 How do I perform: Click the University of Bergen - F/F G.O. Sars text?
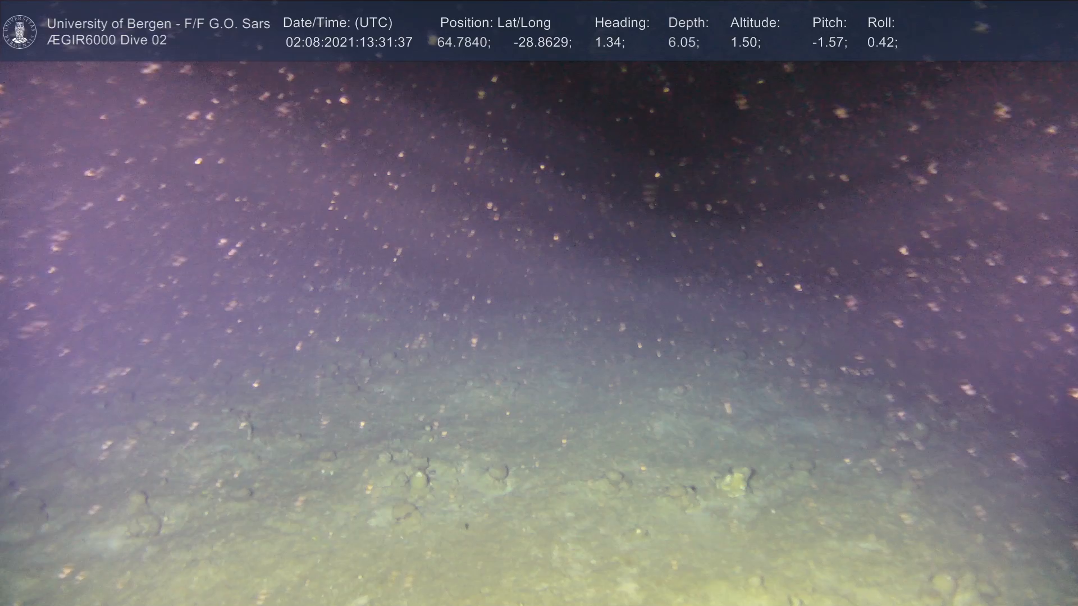point(158,24)
